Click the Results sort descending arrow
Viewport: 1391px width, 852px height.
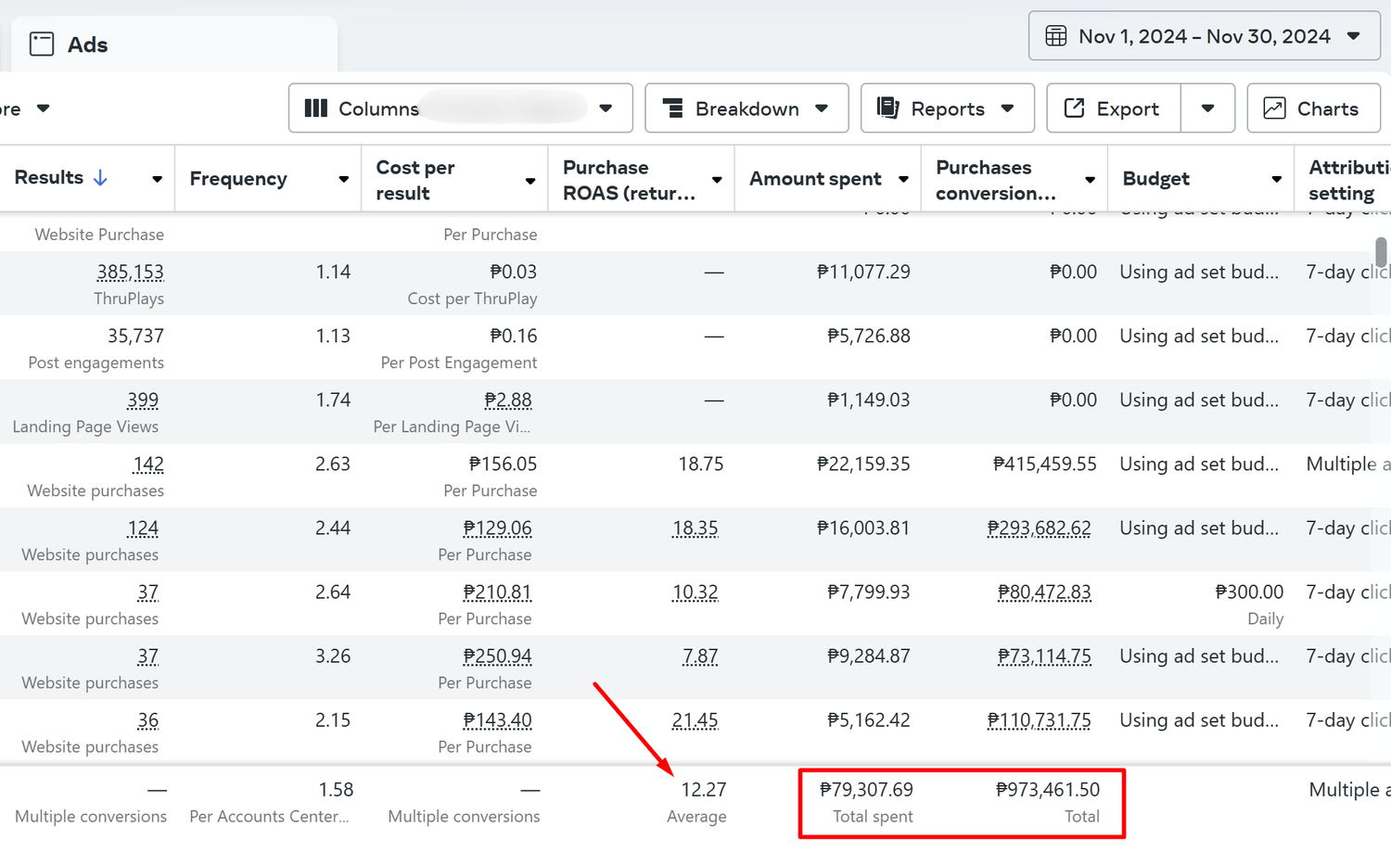click(100, 178)
